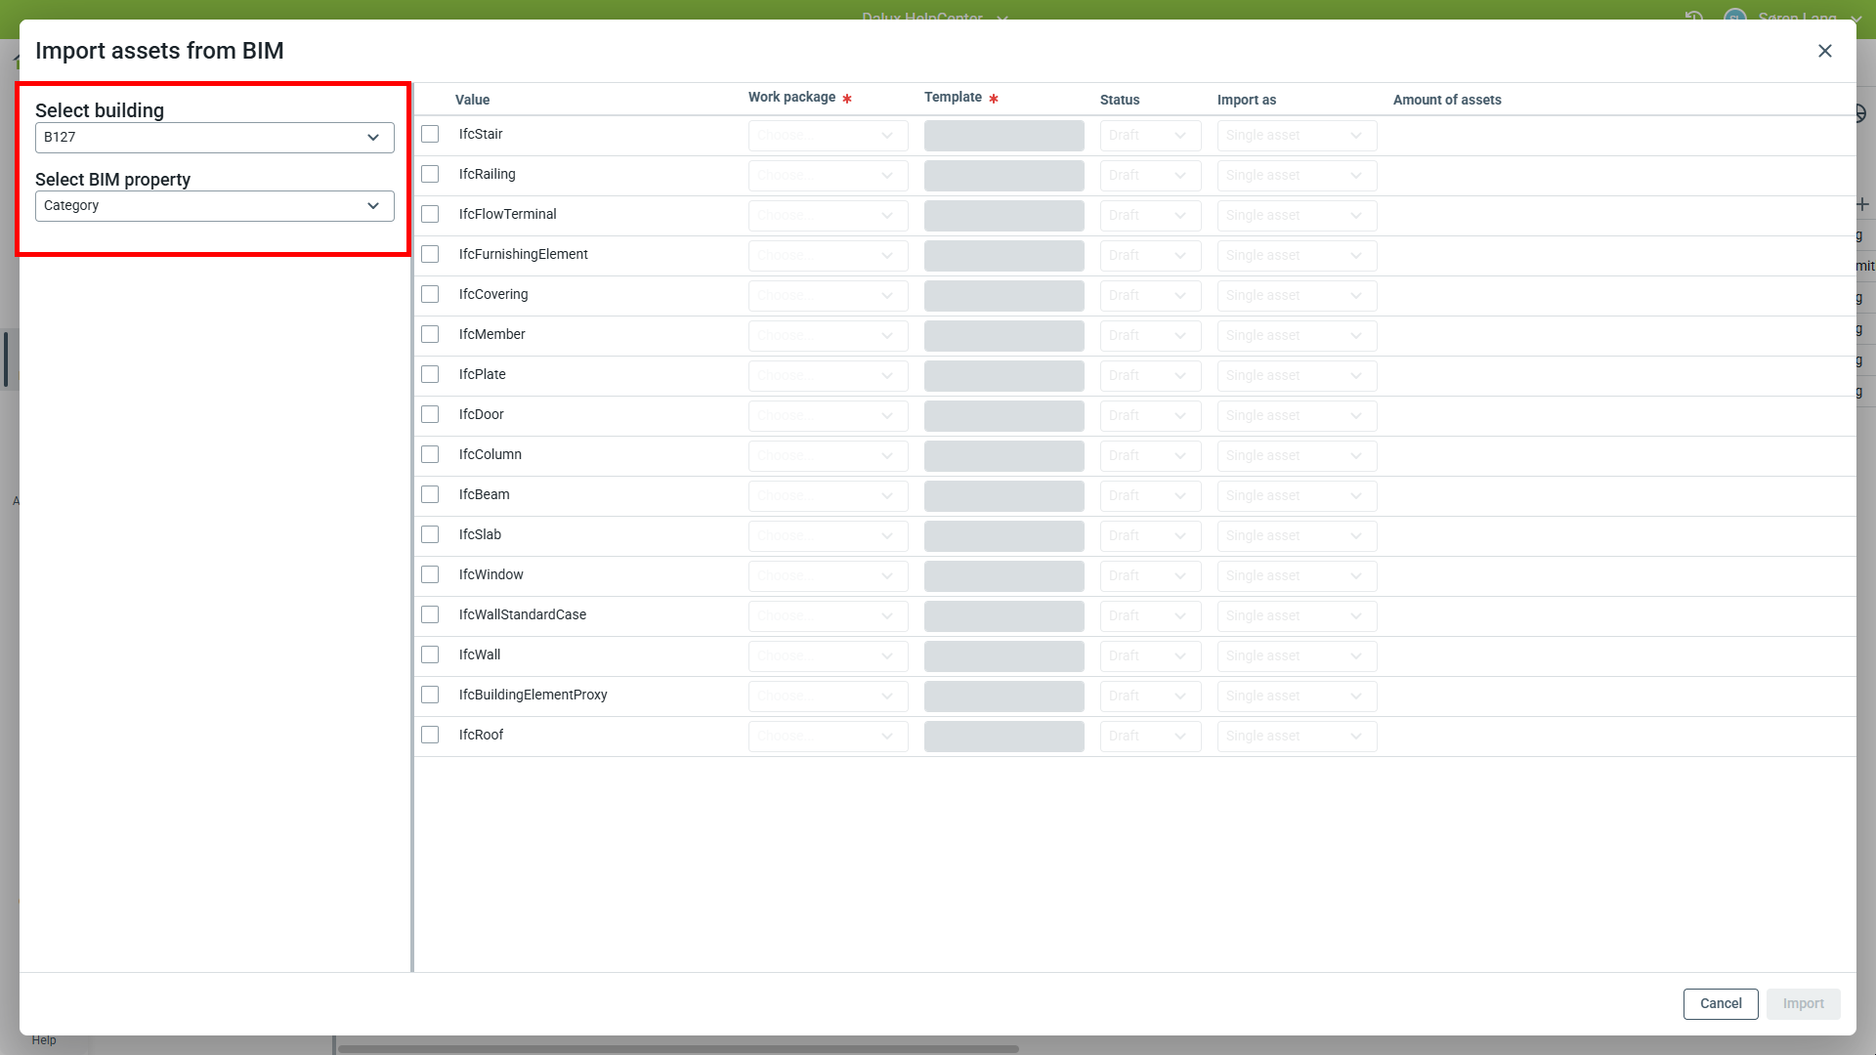Click the plus icon at right edge
The image size is (1876, 1055).
tap(1862, 204)
